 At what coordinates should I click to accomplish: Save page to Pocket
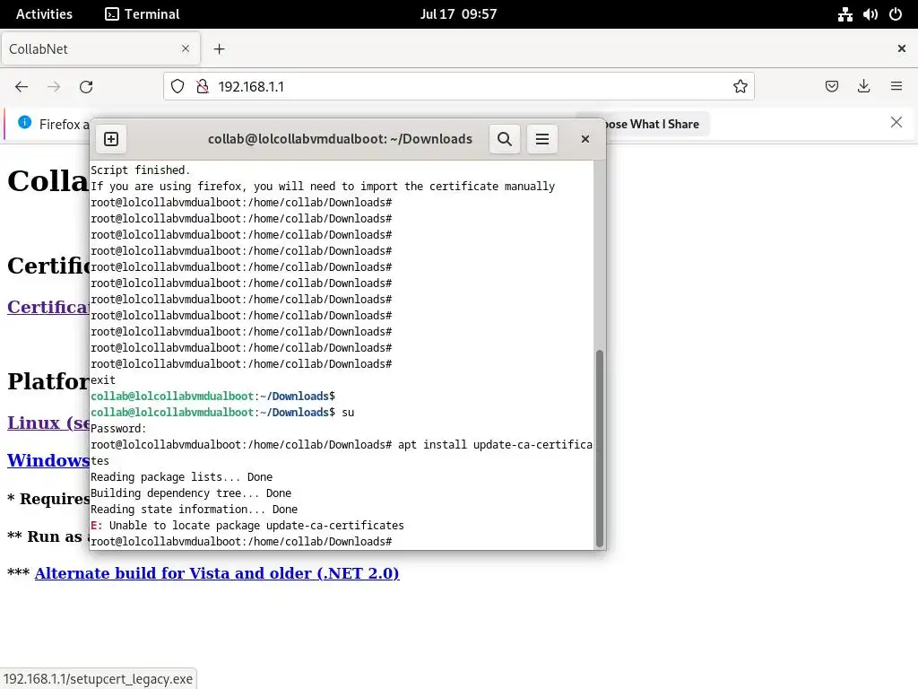point(831,87)
